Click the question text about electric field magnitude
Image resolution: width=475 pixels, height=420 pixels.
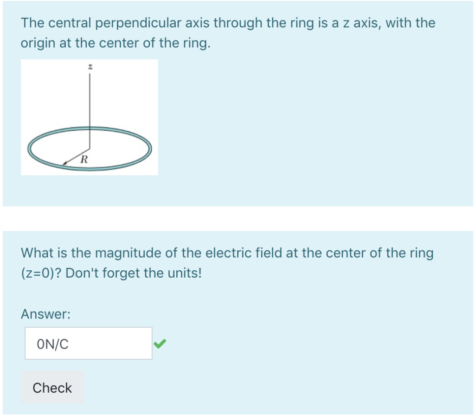pos(227,253)
